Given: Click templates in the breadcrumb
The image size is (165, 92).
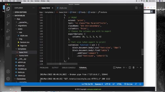Looking at the screenshot, I should click(x=49, y=12).
